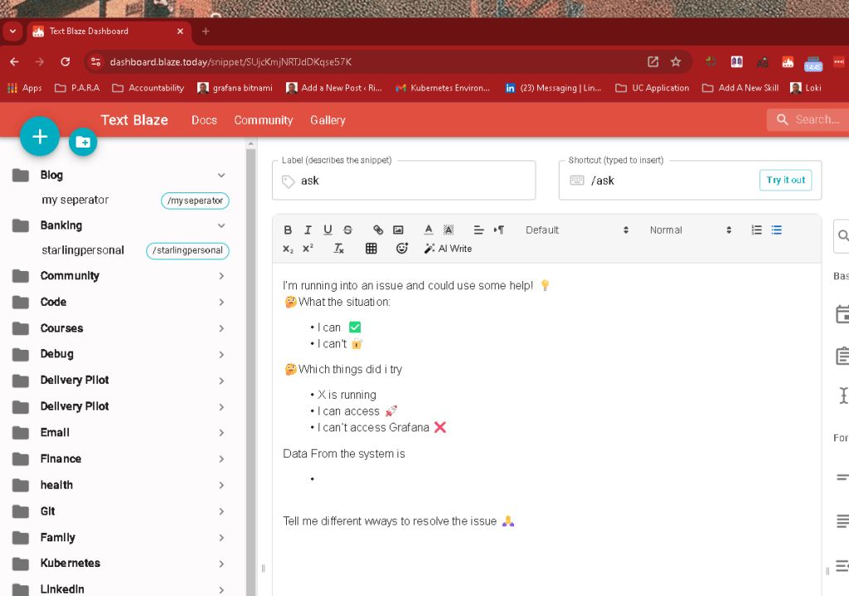Image resolution: width=849 pixels, height=596 pixels.
Task: Click the Try it out button
Action: [786, 180]
